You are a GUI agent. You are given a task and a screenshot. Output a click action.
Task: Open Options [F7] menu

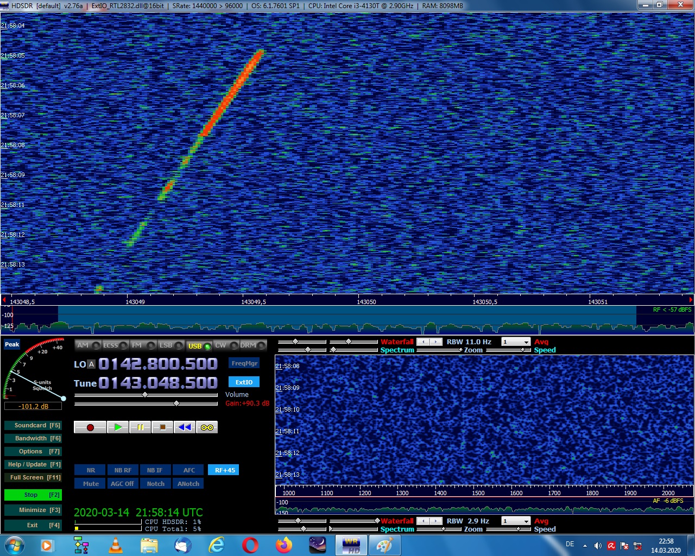33,451
